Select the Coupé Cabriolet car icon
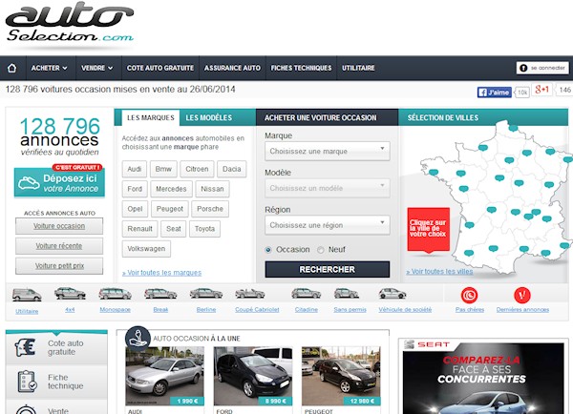 (250, 293)
